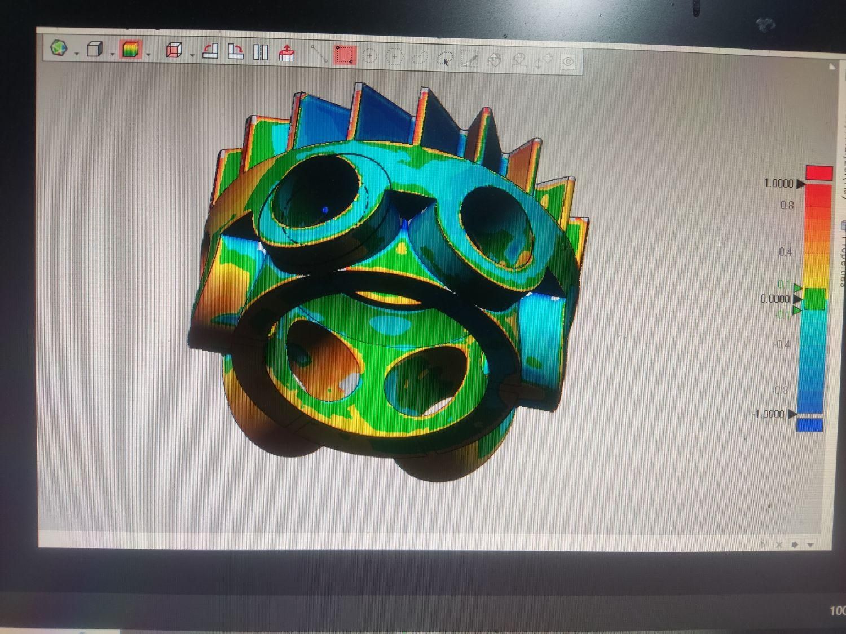
Task: Click the green polyhedron mesh view icon
Action: [x=59, y=48]
